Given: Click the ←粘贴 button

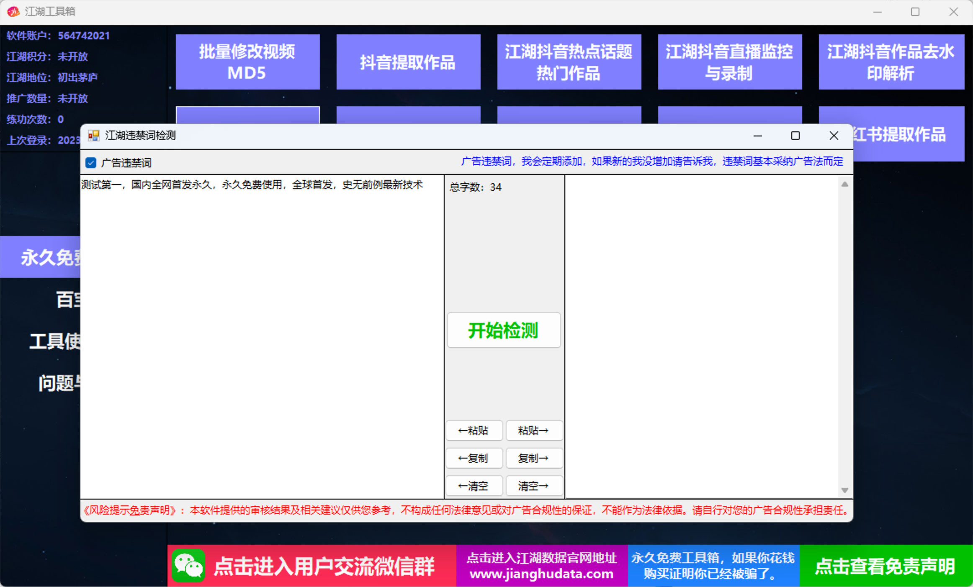Looking at the screenshot, I should 474,431.
